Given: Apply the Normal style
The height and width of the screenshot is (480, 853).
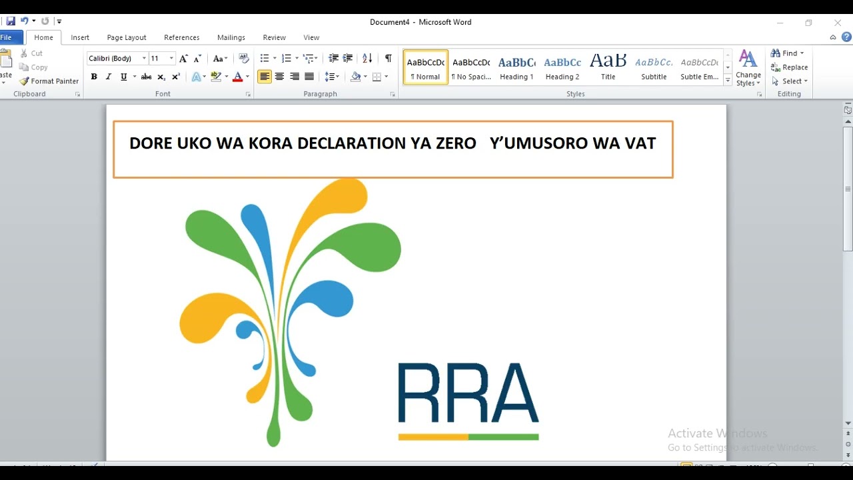Looking at the screenshot, I should 425,67.
